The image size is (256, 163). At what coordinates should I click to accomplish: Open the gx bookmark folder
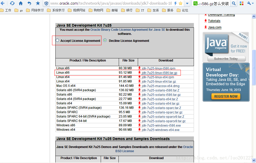click(x=19, y=10)
